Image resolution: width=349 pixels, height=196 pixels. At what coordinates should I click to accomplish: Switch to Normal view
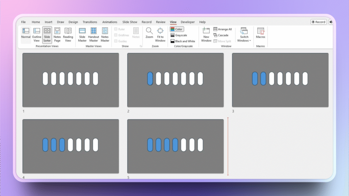(x=26, y=35)
